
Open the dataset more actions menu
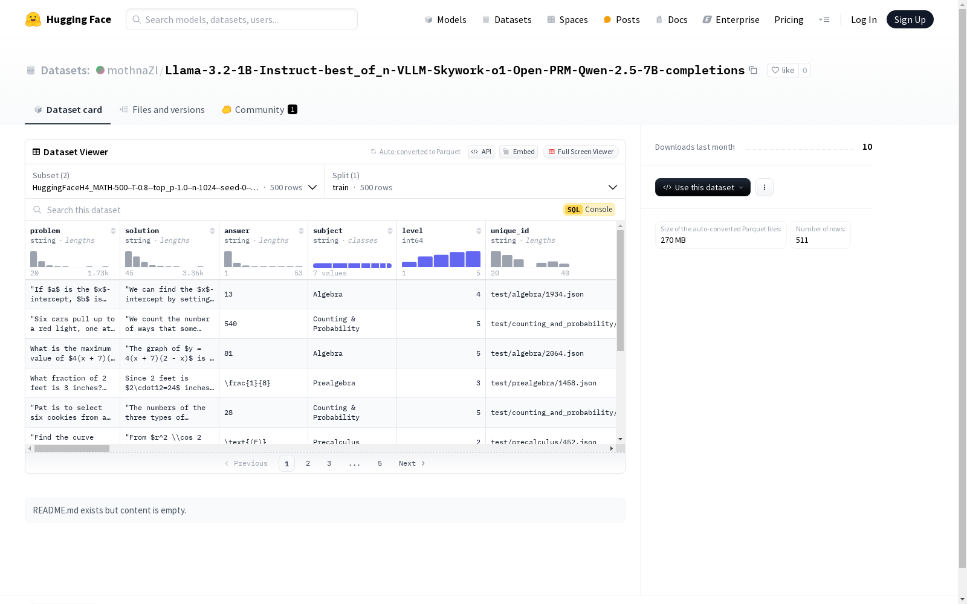pyautogui.click(x=765, y=187)
